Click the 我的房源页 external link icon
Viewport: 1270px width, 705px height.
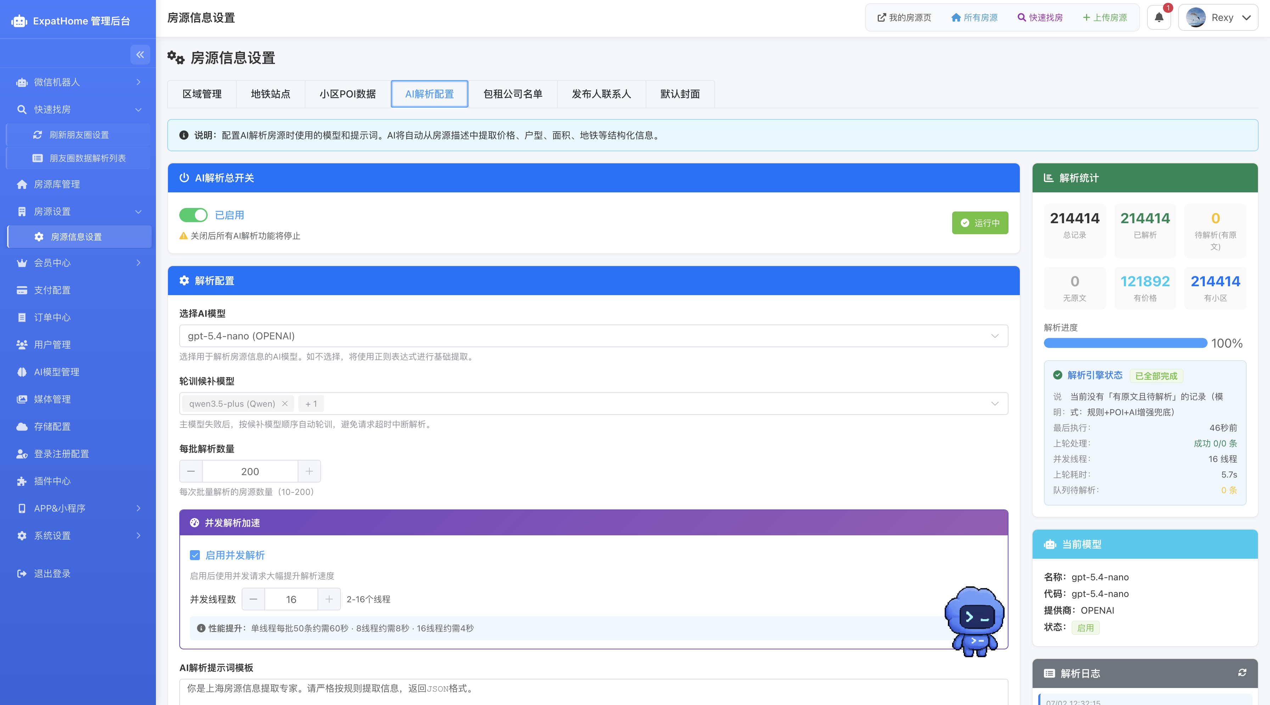[x=882, y=18]
